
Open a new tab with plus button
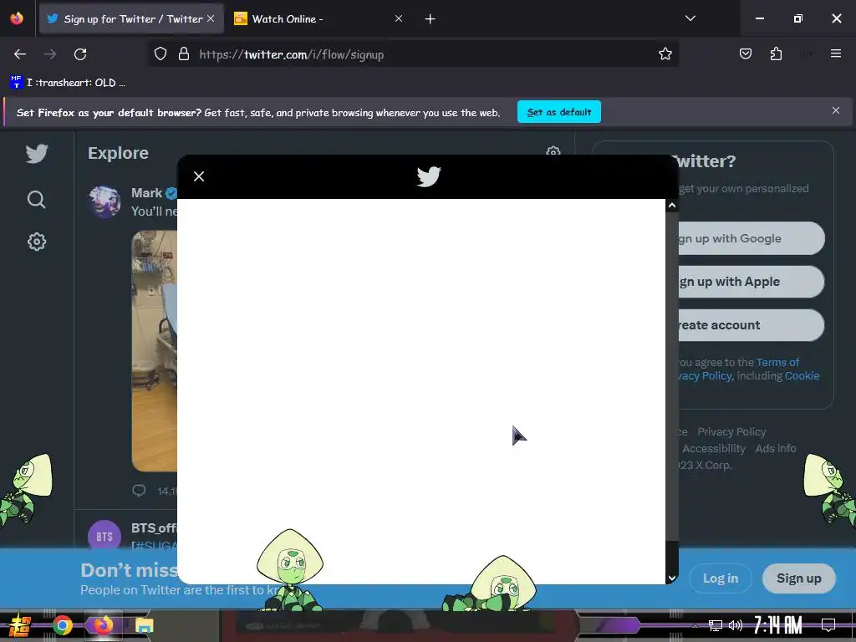pyautogui.click(x=431, y=19)
